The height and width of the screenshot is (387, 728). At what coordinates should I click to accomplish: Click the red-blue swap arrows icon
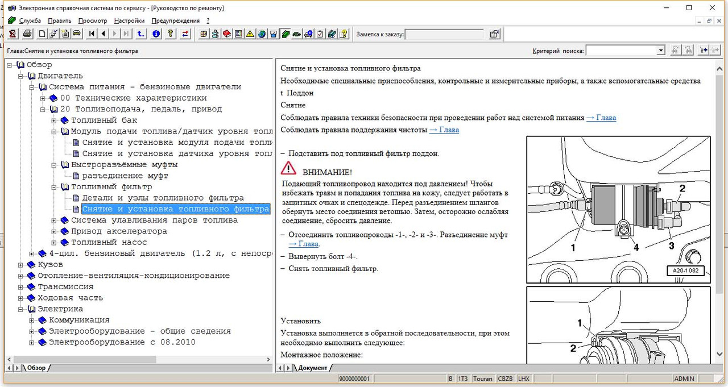185,34
